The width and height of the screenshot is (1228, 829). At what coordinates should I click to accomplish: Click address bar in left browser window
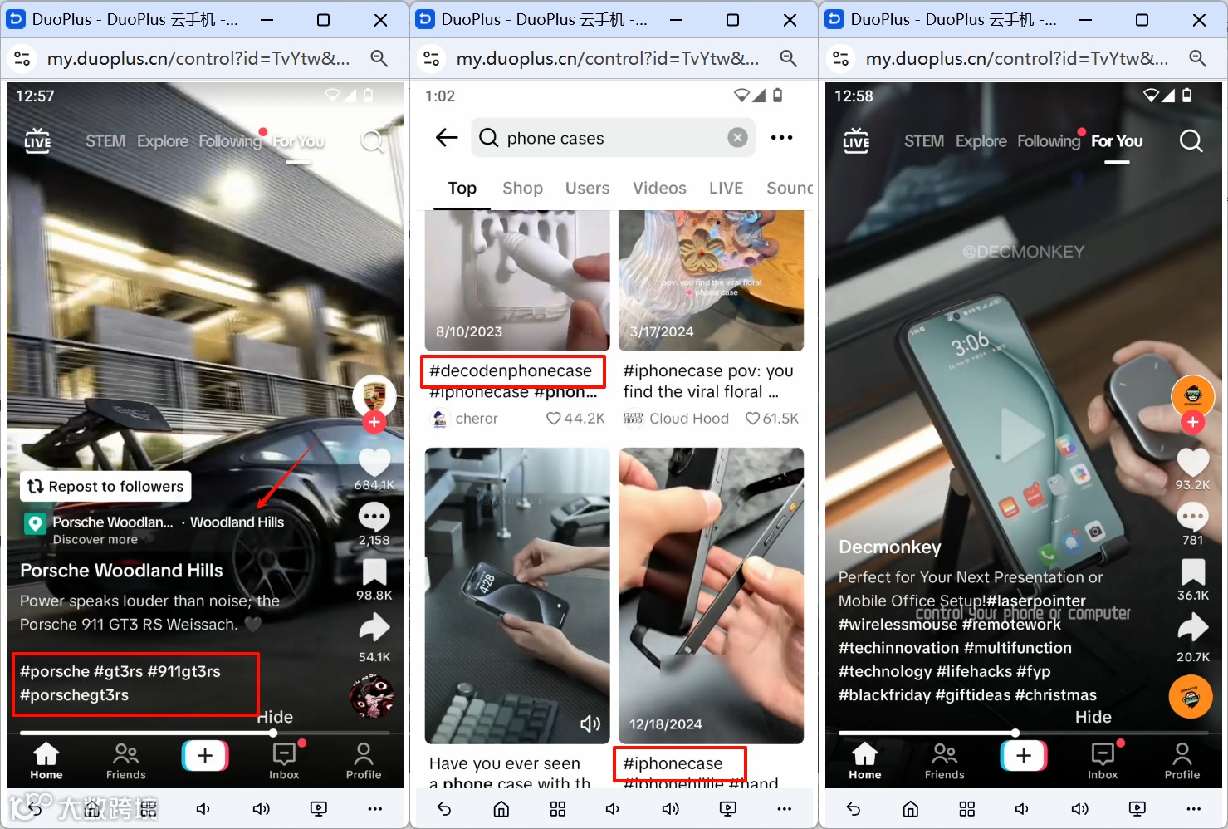(198, 58)
